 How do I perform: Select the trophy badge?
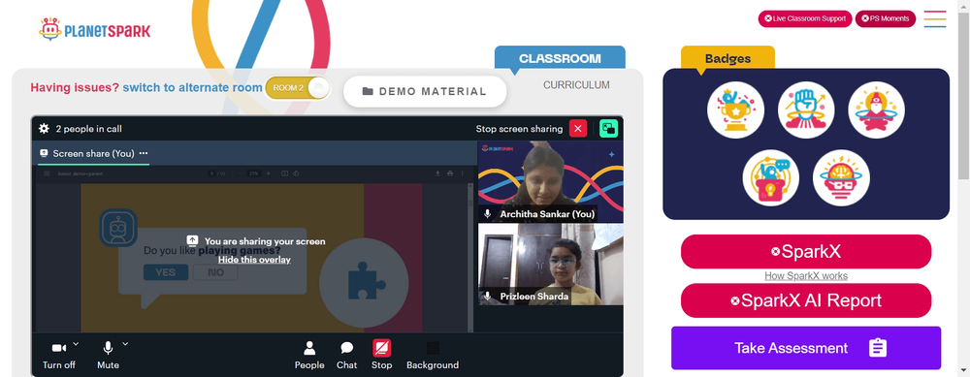[735, 110]
